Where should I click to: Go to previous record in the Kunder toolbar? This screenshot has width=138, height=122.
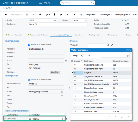coord(68,14)
